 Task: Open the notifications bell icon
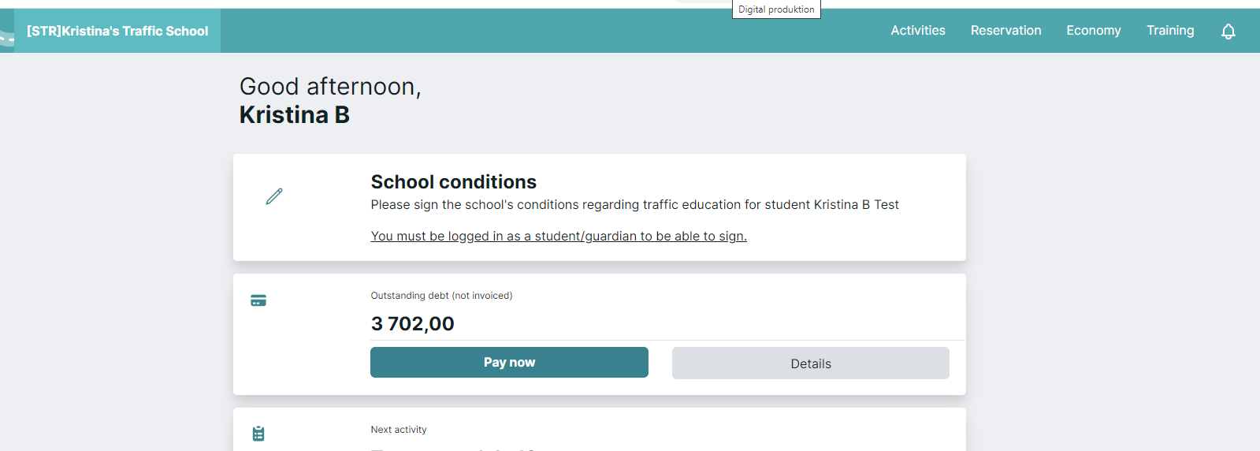click(1228, 32)
